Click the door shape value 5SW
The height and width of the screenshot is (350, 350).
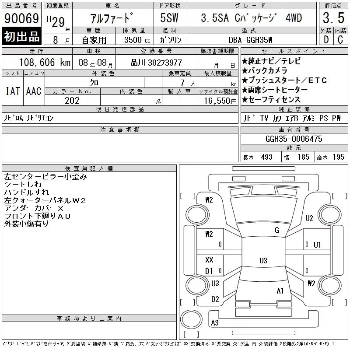pos(169,18)
